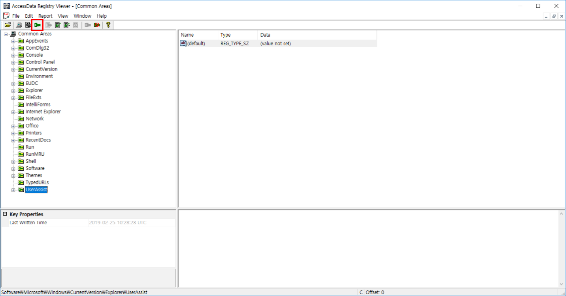Click the grayed Generate Report arrow icon
This screenshot has height=296, width=566.
(x=49, y=25)
